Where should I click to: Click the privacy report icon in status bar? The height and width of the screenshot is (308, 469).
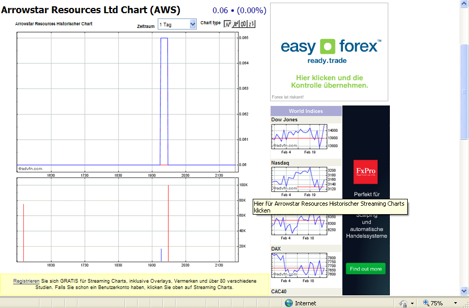click(x=404, y=303)
